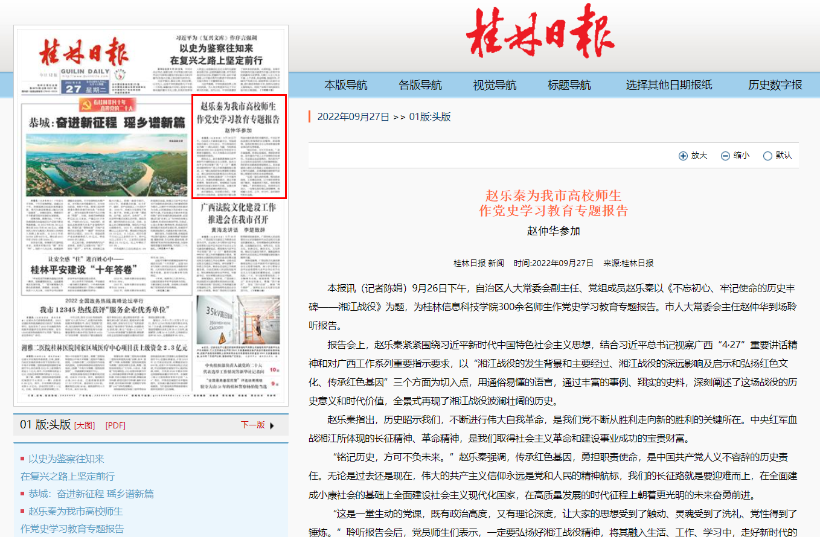Reset font size with the 默认 circle icon
This screenshot has width=820, height=537.
767,156
